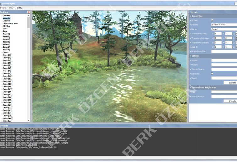Select Grass(10) entity
This screenshot has width=237, height=162.
tap(8, 76)
